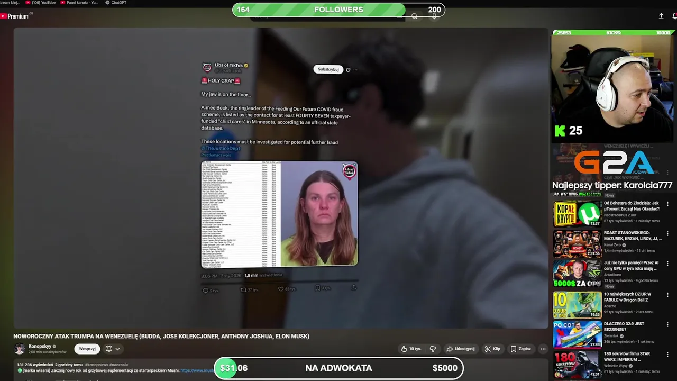Click the mugshot image in the tweet
The width and height of the screenshot is (677, 381).
click(319, 214)
